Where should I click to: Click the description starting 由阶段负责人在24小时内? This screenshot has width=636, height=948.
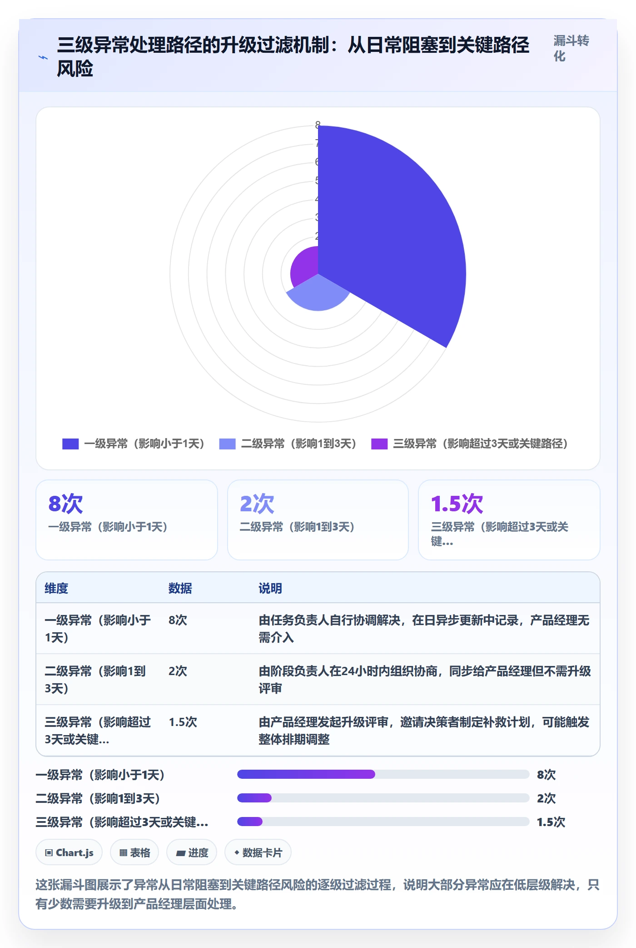[x=425, y=680]
